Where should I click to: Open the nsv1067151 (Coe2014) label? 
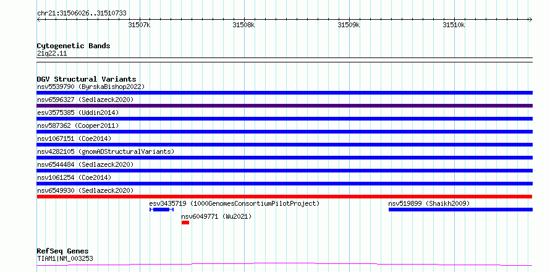click(74, 138)
